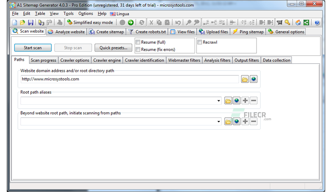The width and height of the screenshot is (332, 192).
Task: Click the gold key registration icon
Action: pos(288,23)
